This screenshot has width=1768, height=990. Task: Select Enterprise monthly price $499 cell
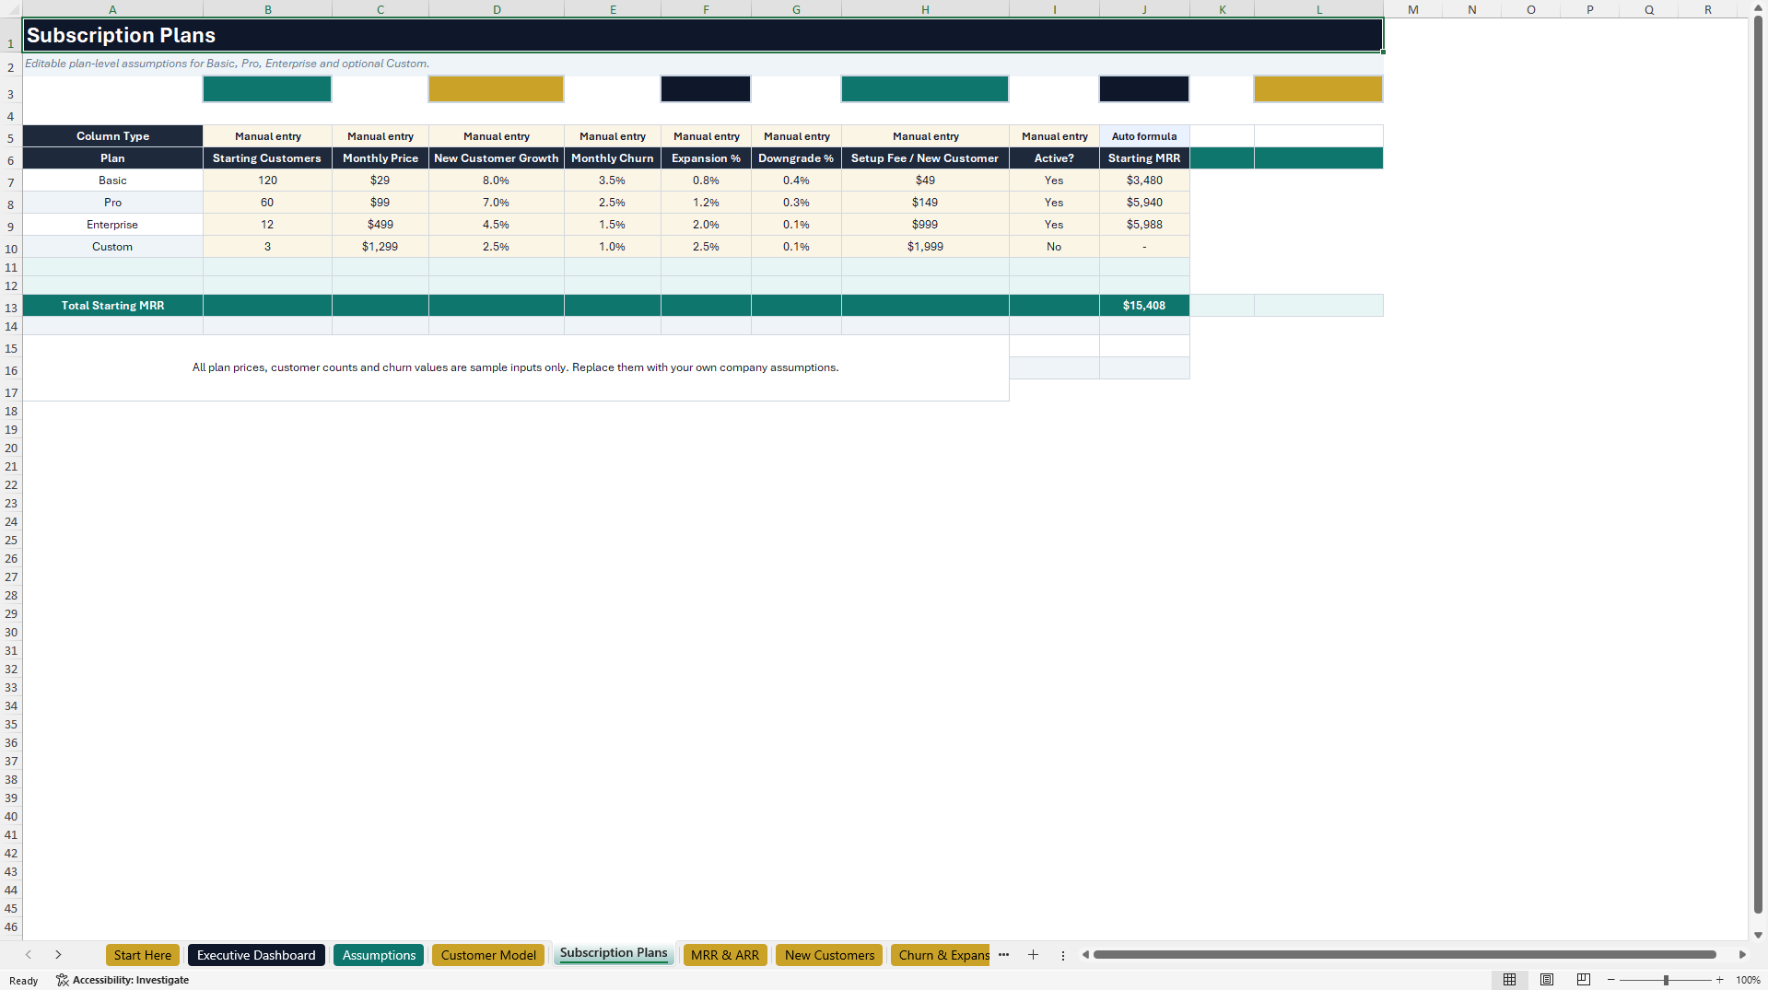pos(380,225)
